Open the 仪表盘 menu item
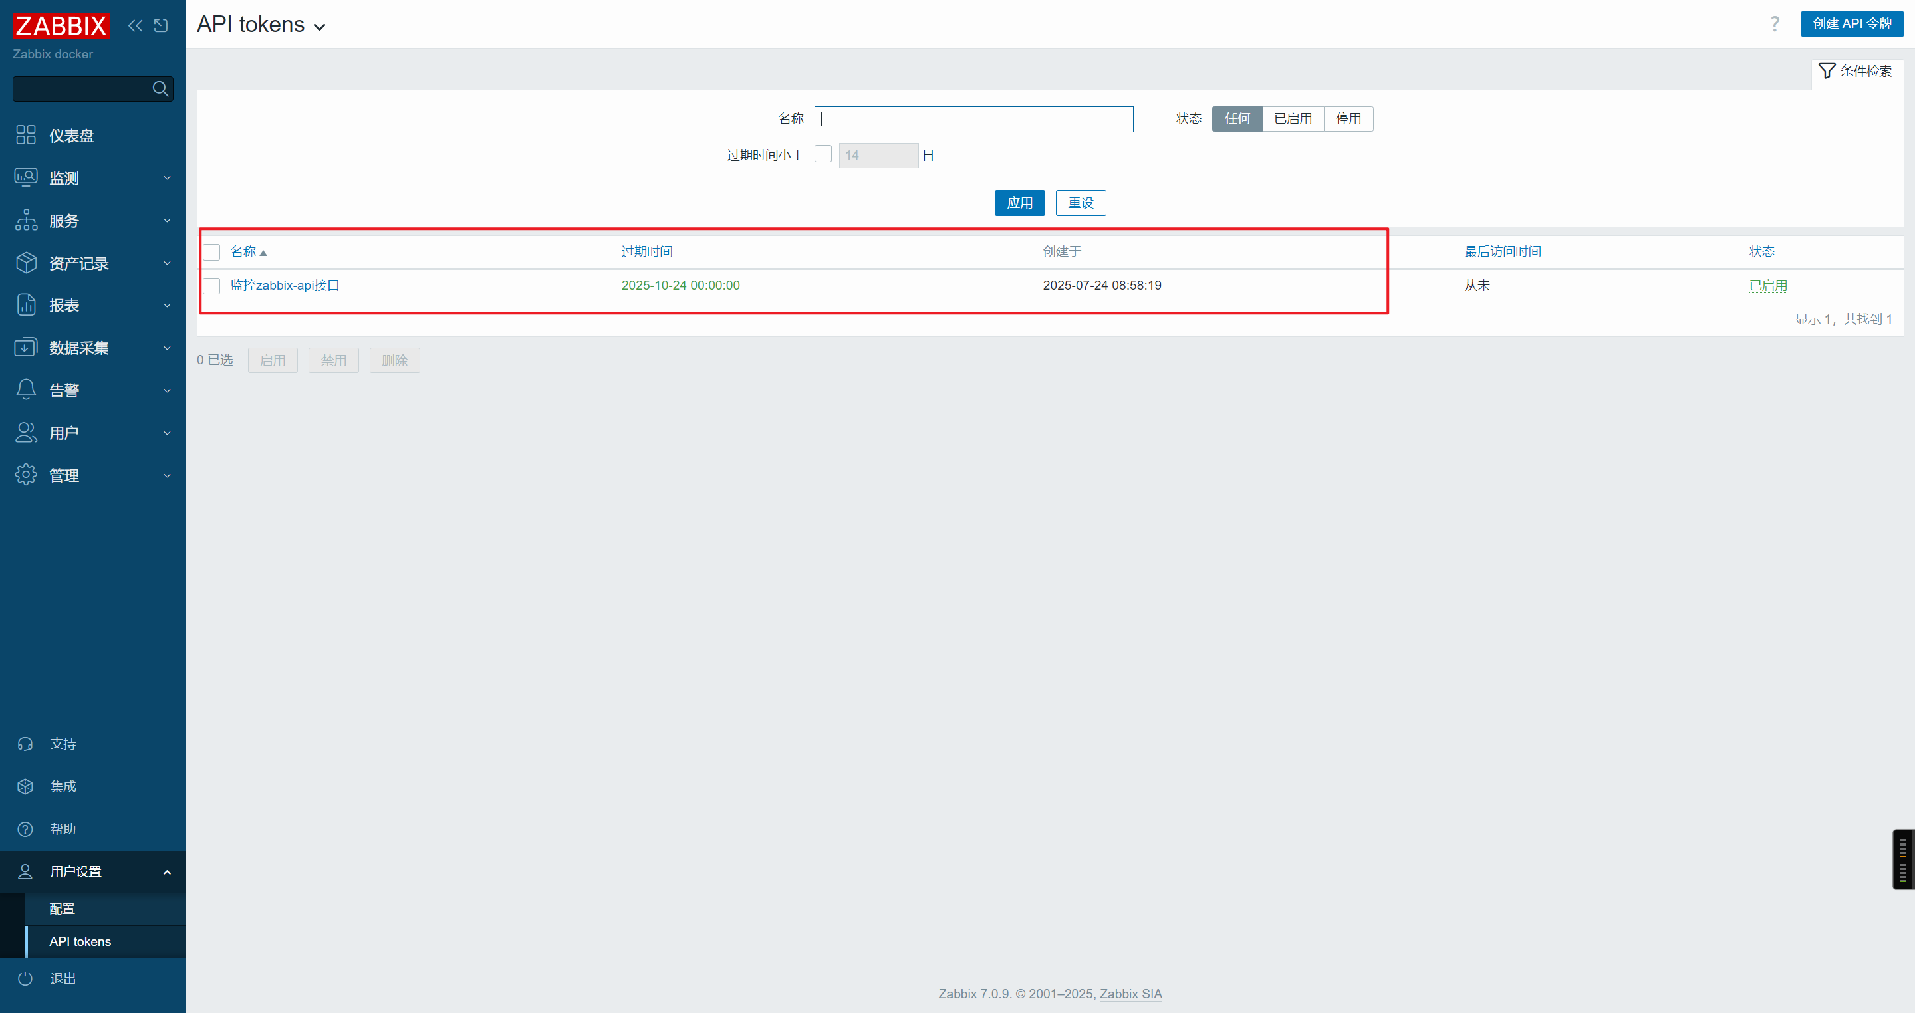The height and width of the screenshot is (1013, 1915). [x=93, y=135]
